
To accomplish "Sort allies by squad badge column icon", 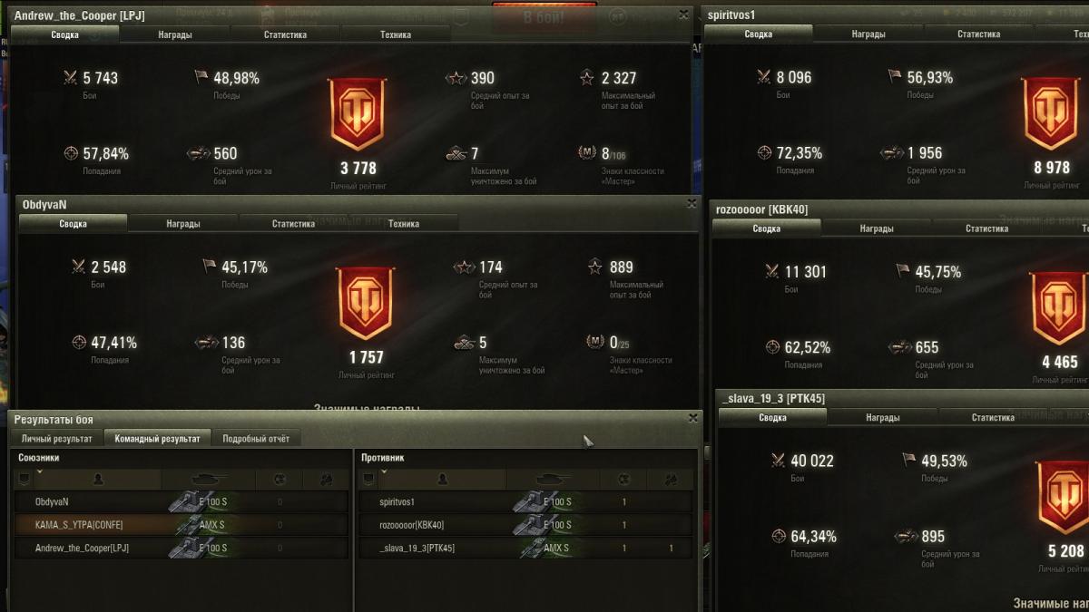I will pos(25,479).
